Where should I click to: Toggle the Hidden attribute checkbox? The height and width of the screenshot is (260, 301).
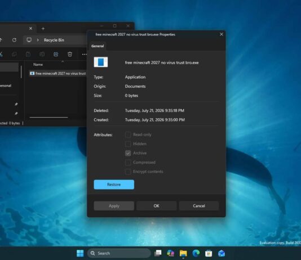click(128, 144)
